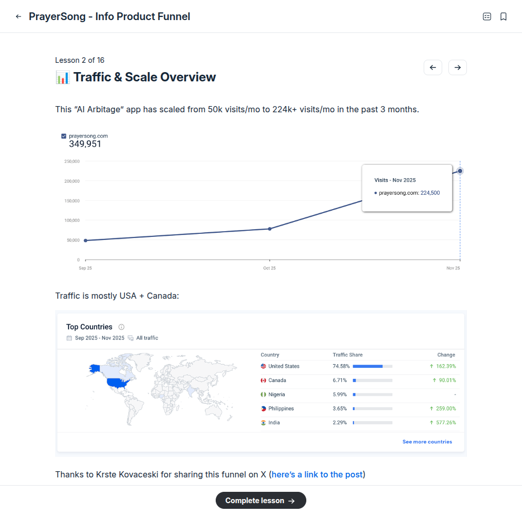
Task: Click Nigeria traffic share bar
Action: (x=373, y=394)
